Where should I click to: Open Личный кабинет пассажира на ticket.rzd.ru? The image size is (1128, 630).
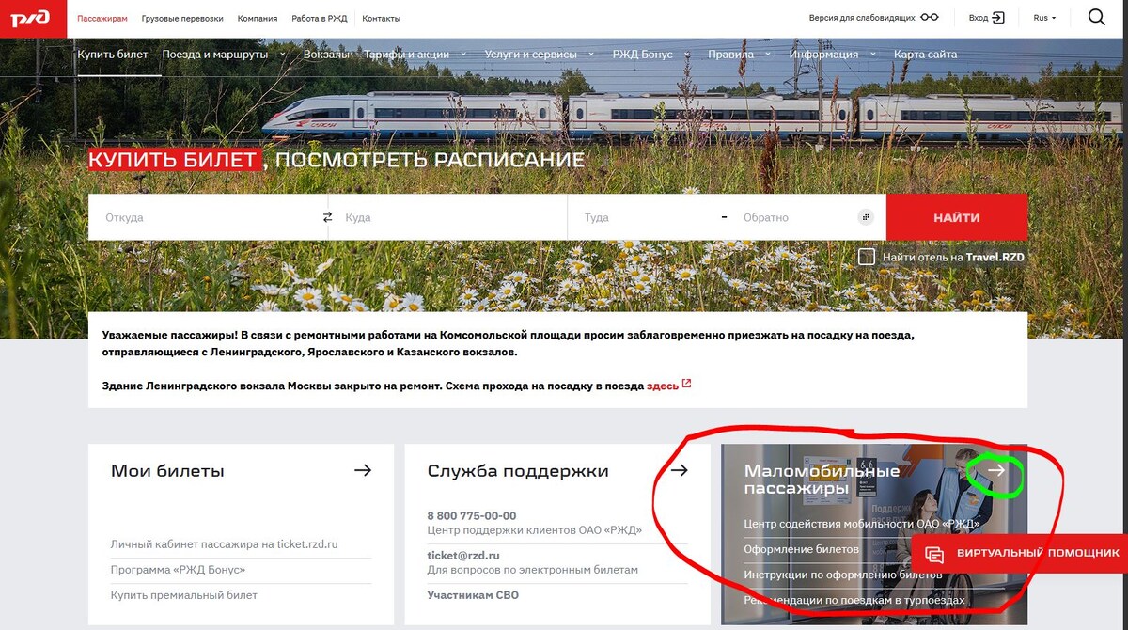coord(224,543)
